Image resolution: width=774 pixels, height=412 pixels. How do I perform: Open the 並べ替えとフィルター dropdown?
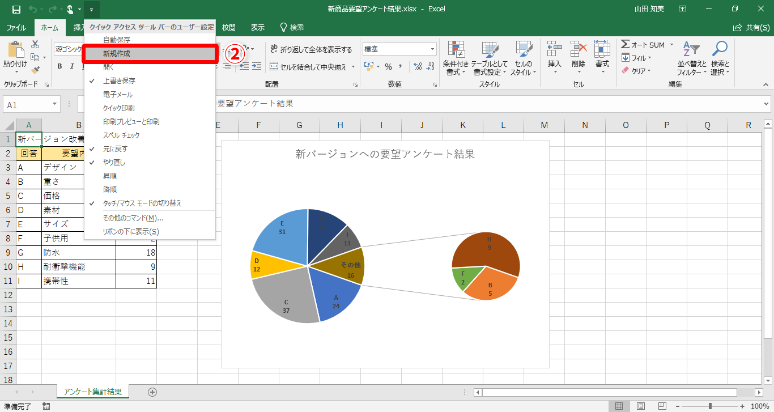[x=692, y=58]
